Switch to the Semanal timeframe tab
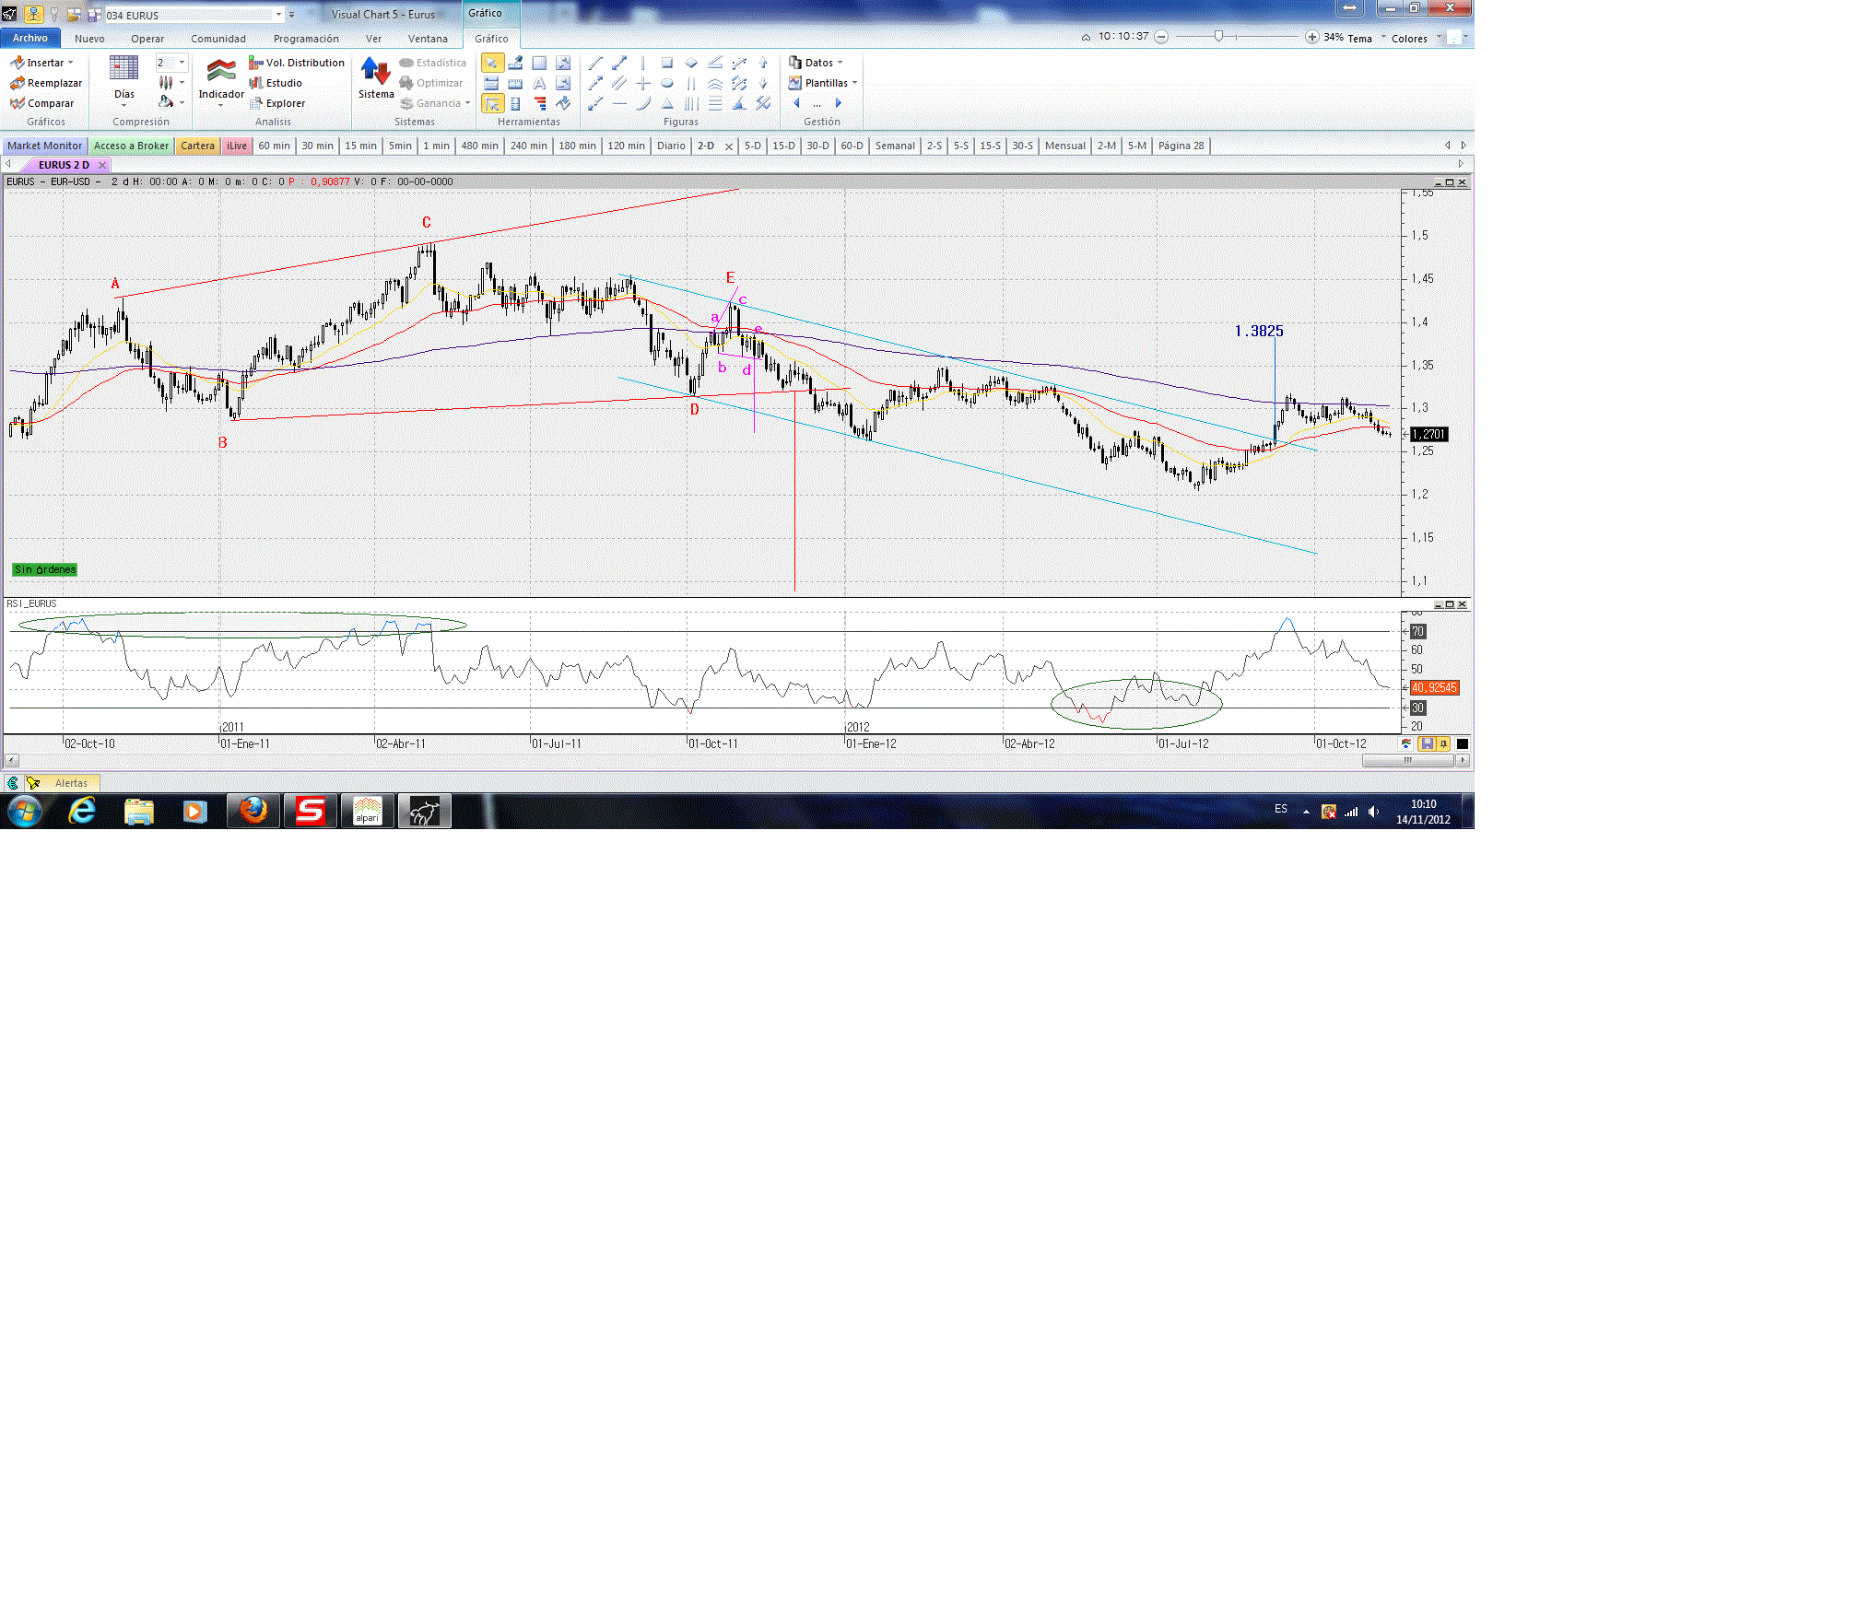This screenshot has height=1603, width=1869. pyautogui.click(x=894, y=146)
